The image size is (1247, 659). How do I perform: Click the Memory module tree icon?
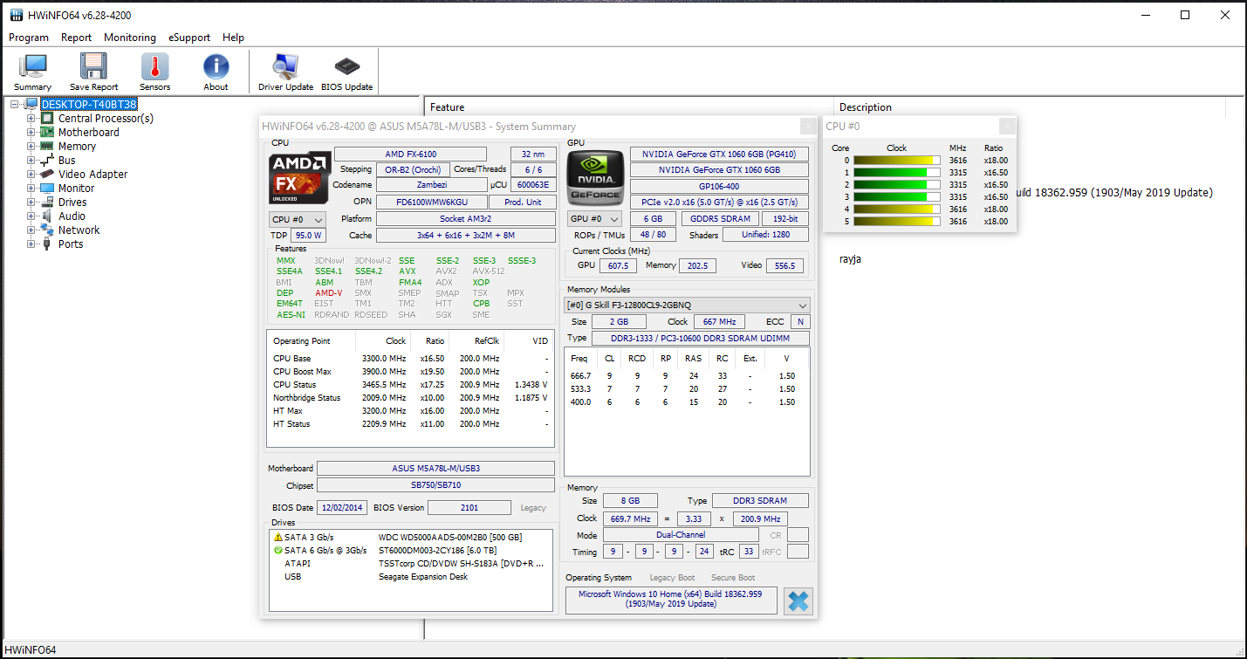click(x=47, y=147)
